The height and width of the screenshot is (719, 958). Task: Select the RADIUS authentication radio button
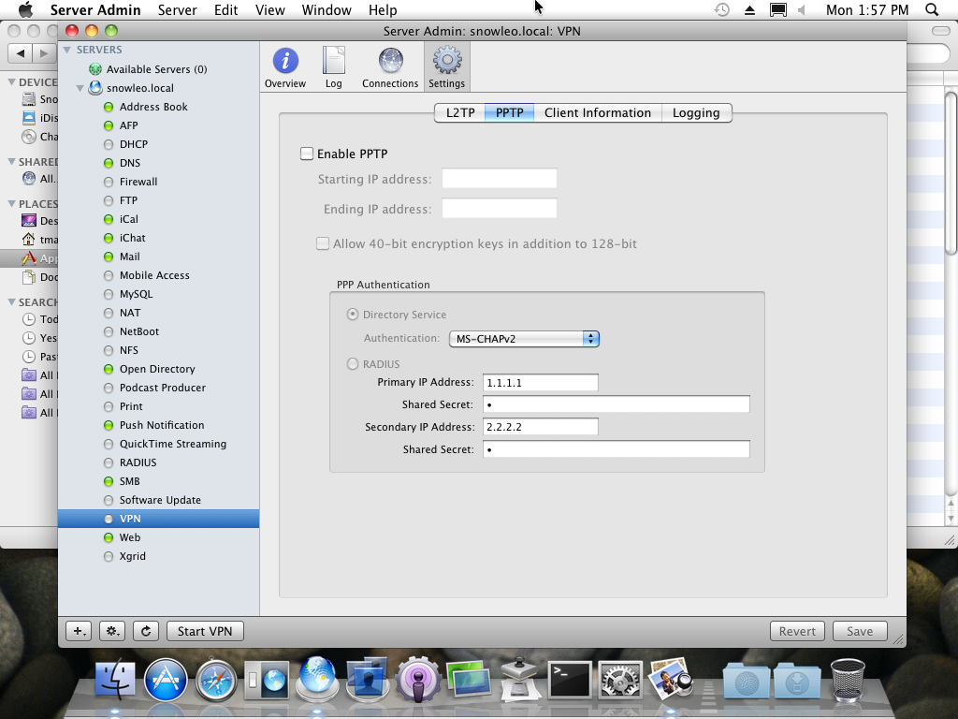coord(353,364)
